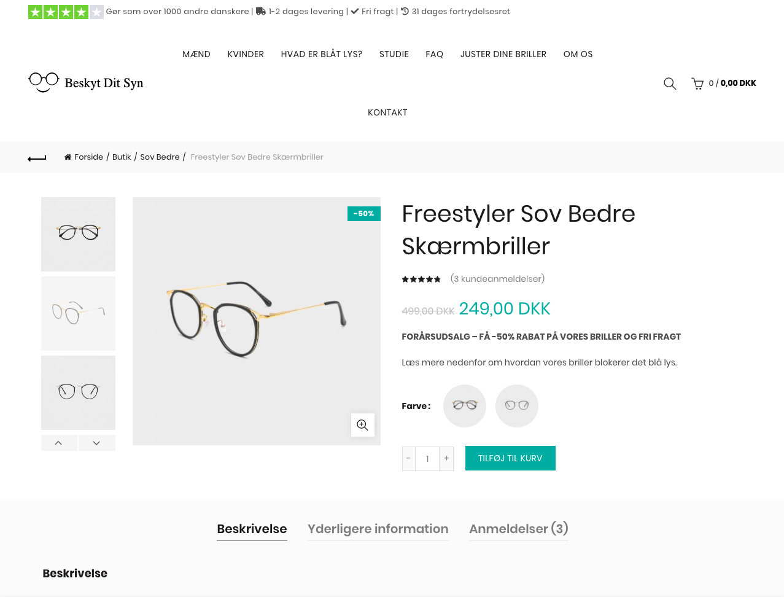Open the Anmeldelser (3) tab
Viewport: 784px width, 597px height.
pyautogui.click(x=518, y=529)
